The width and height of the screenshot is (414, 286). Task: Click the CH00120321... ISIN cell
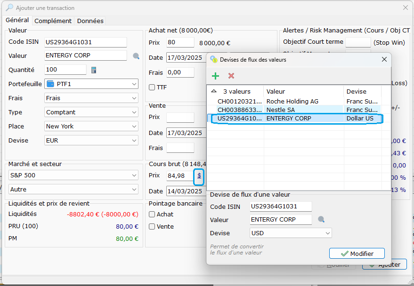tap(239, 102)
